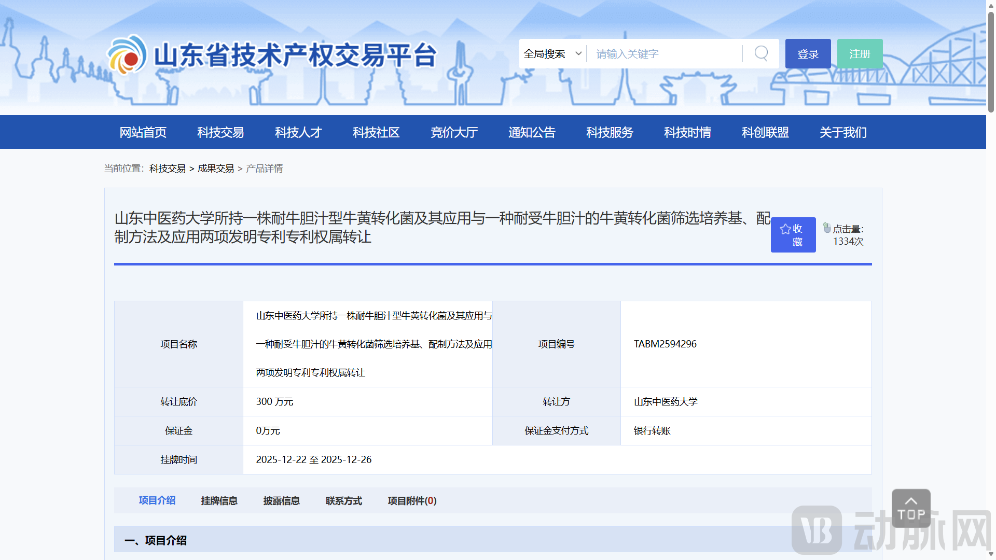
Task: Open the 科创联盟 menu item
Action: pyautogui.click(x=765, y=132)
